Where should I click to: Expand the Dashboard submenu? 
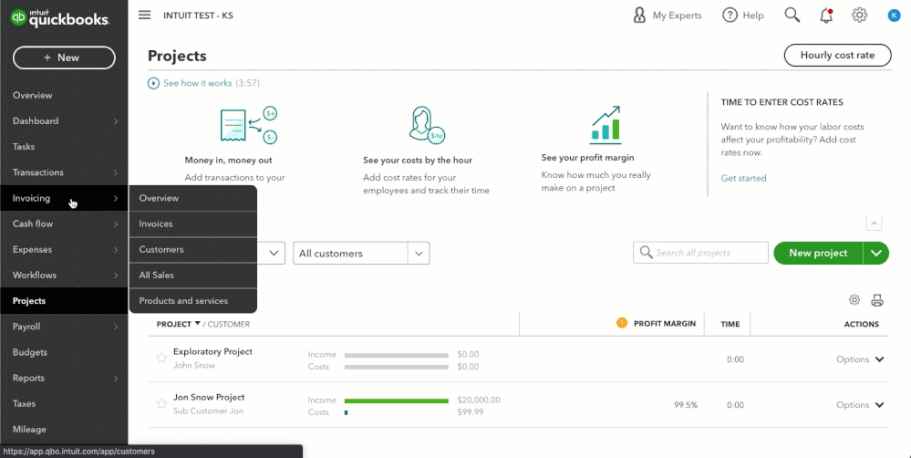coord(116,121)
